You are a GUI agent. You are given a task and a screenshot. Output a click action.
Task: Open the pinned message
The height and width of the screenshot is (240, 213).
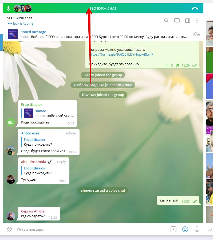coord(103,34)
